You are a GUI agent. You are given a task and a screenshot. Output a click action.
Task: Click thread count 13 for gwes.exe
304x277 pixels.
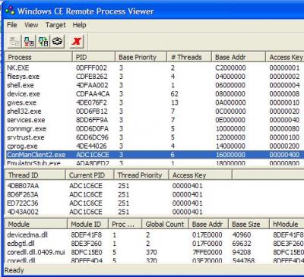point(174,102)
